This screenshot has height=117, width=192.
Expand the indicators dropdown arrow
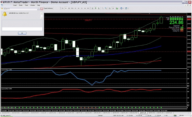click(x=119, y=8)
